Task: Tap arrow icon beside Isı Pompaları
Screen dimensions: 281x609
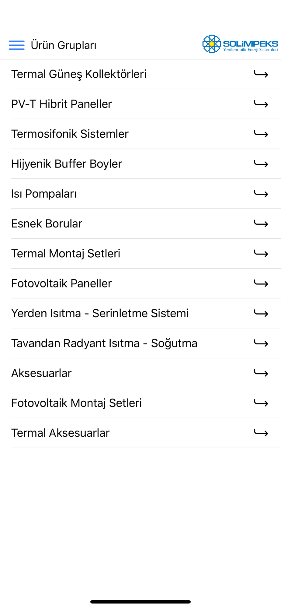Action: point(261,194)
